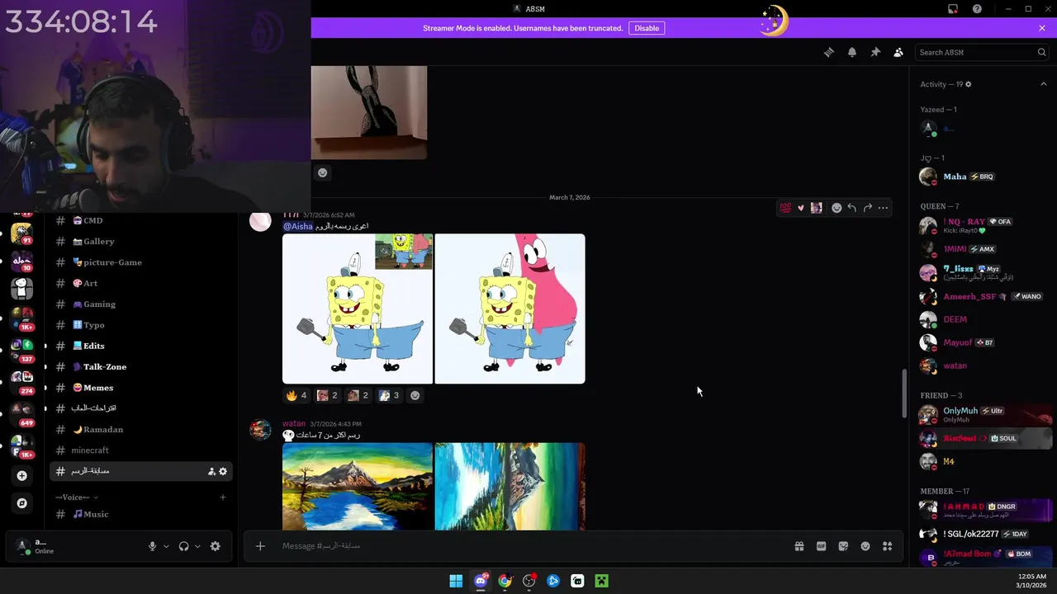Open the sticker picker
1057x594 pixels.
[843, 546]
